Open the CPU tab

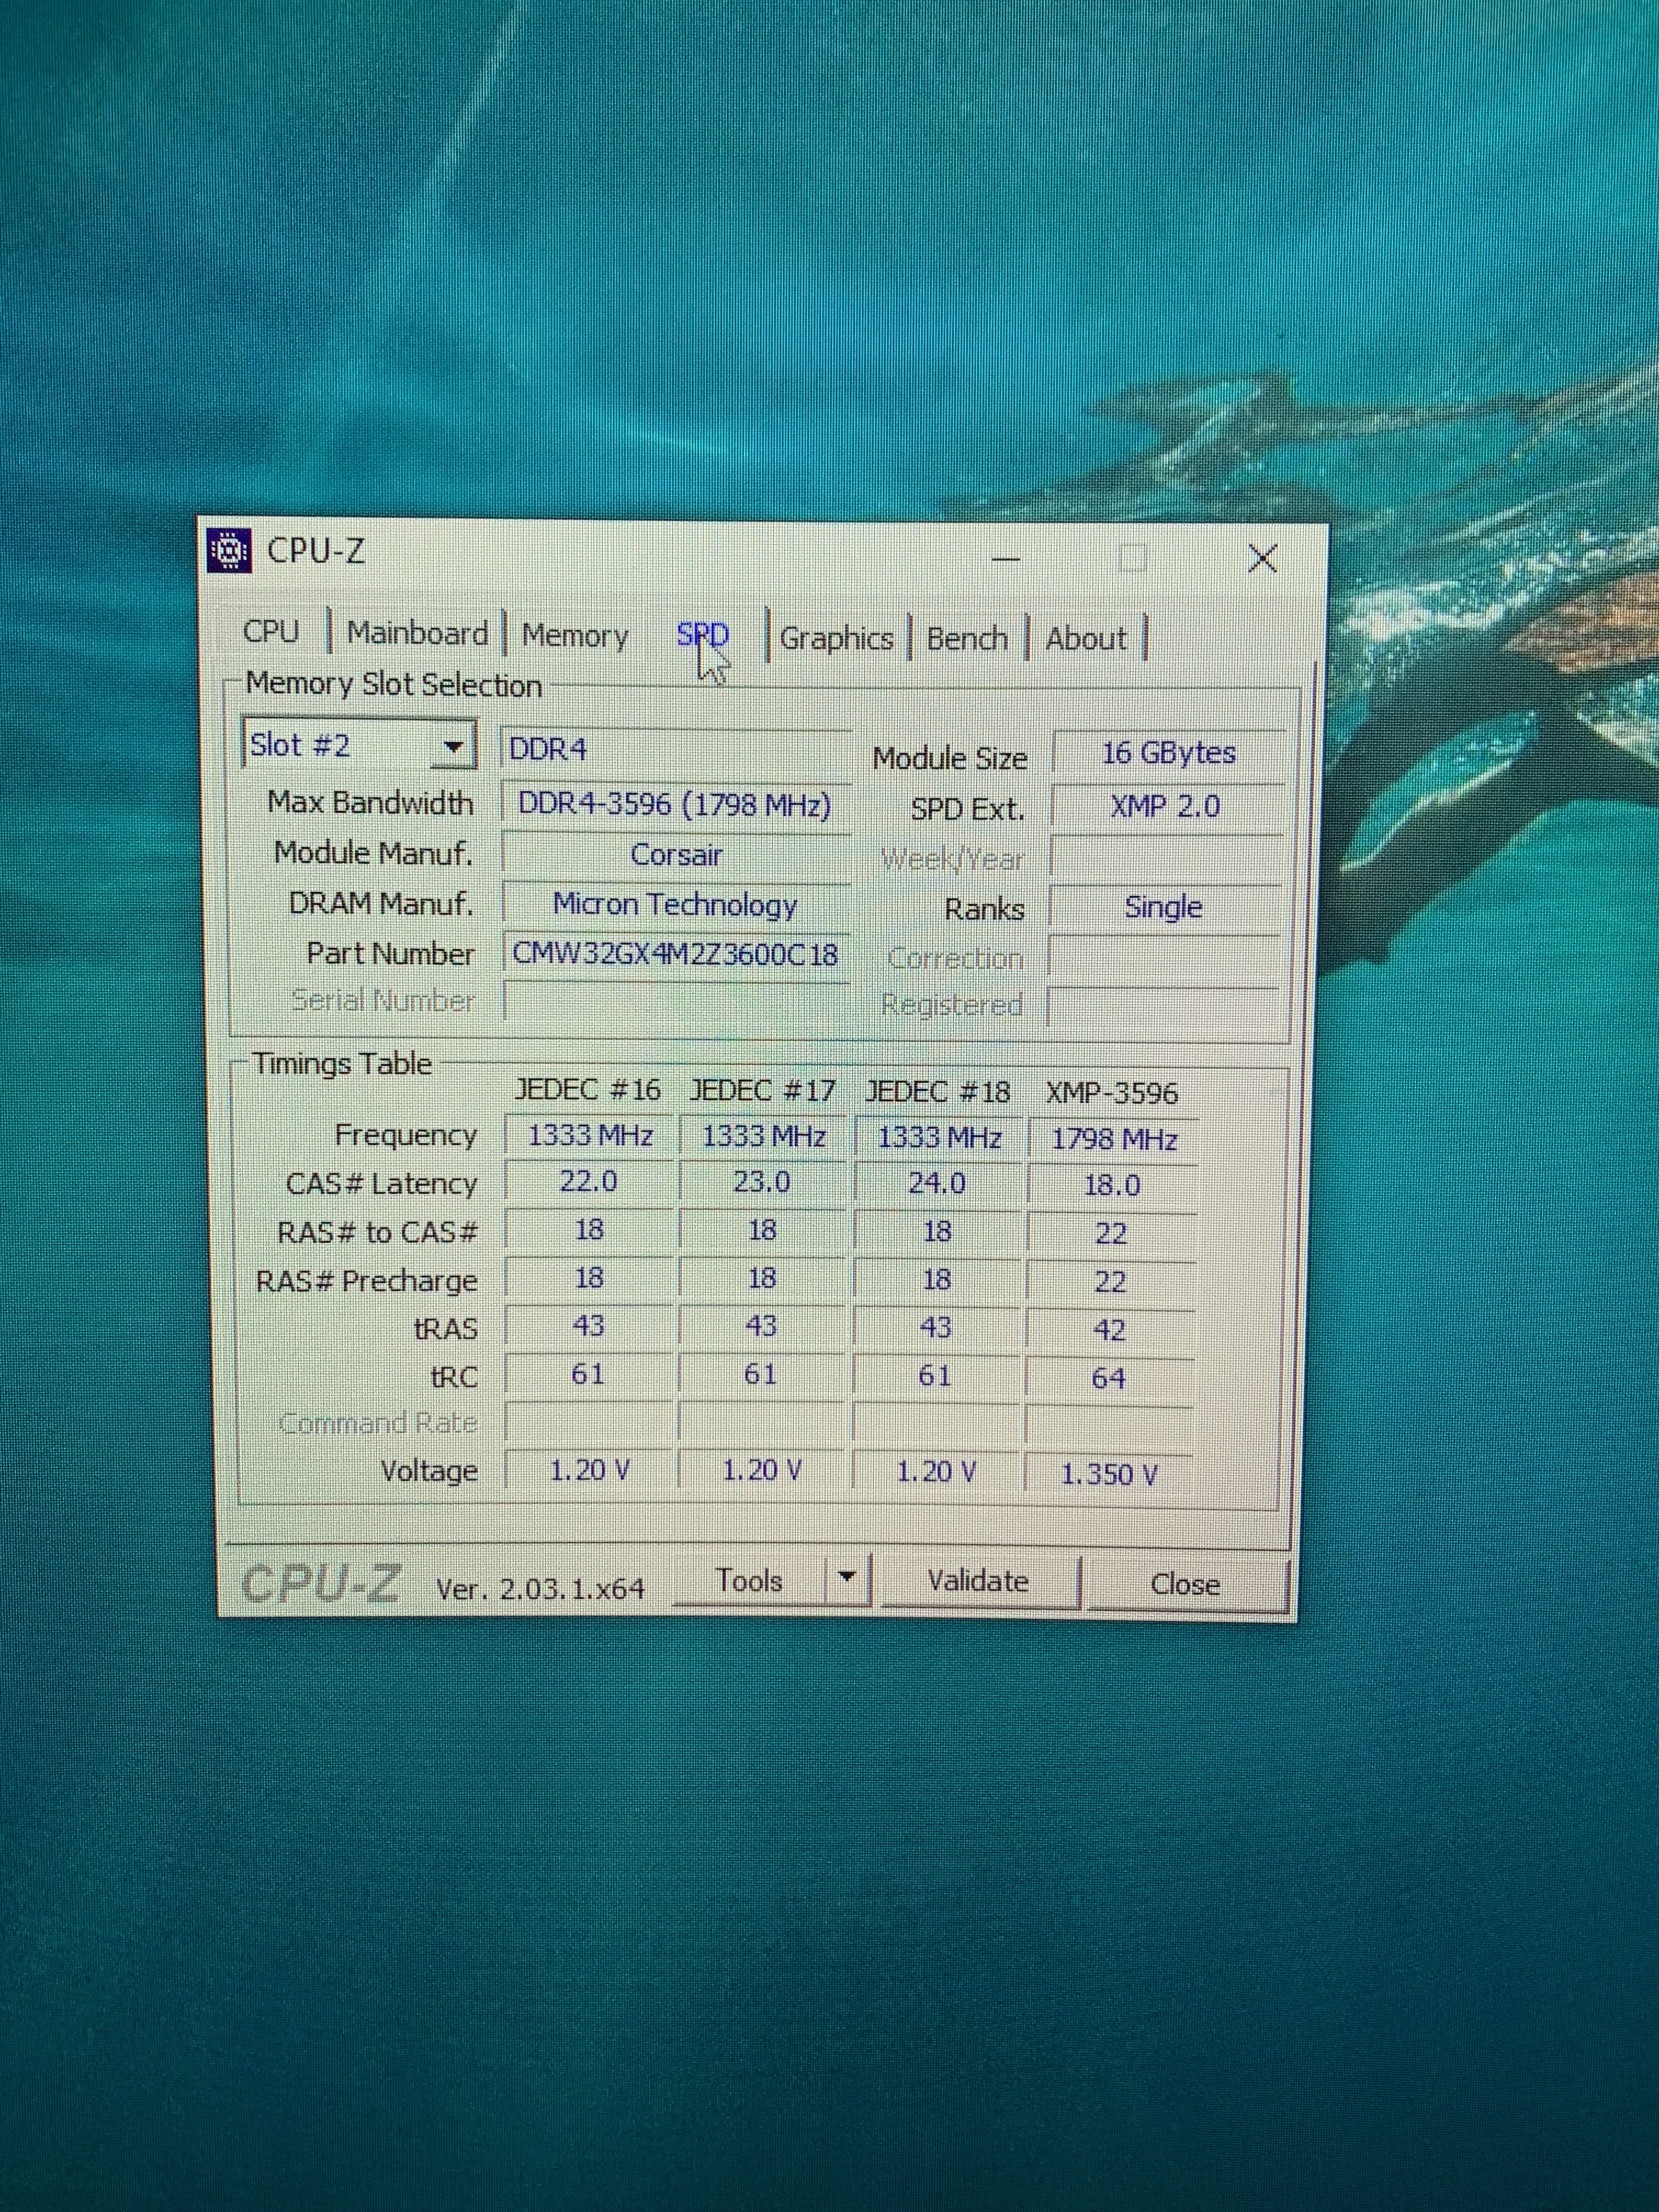[271, 632]
